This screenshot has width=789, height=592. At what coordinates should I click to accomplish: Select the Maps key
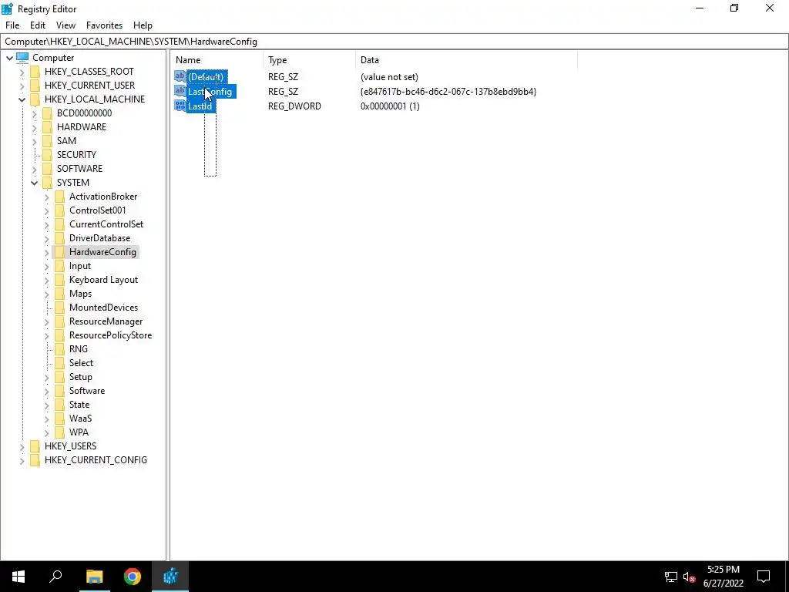pos(80,294)
